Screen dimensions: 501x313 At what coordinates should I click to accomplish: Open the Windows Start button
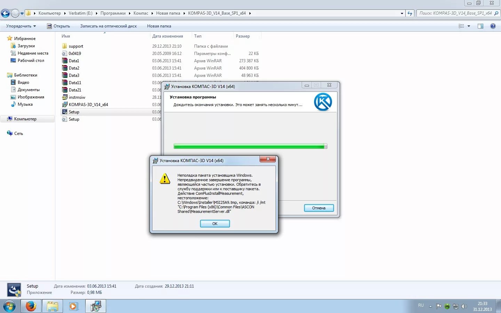[9, 306]
